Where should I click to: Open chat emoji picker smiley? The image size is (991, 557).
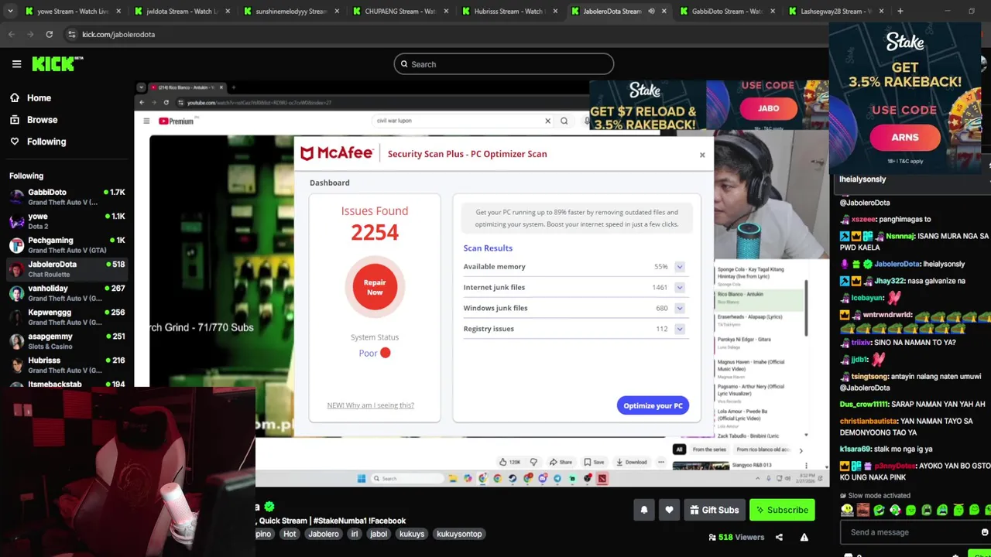click(x=984, y=532)
